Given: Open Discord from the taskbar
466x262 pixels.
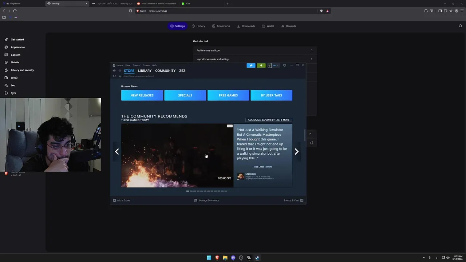Looking at the screenshot, I should click(233, 258).
